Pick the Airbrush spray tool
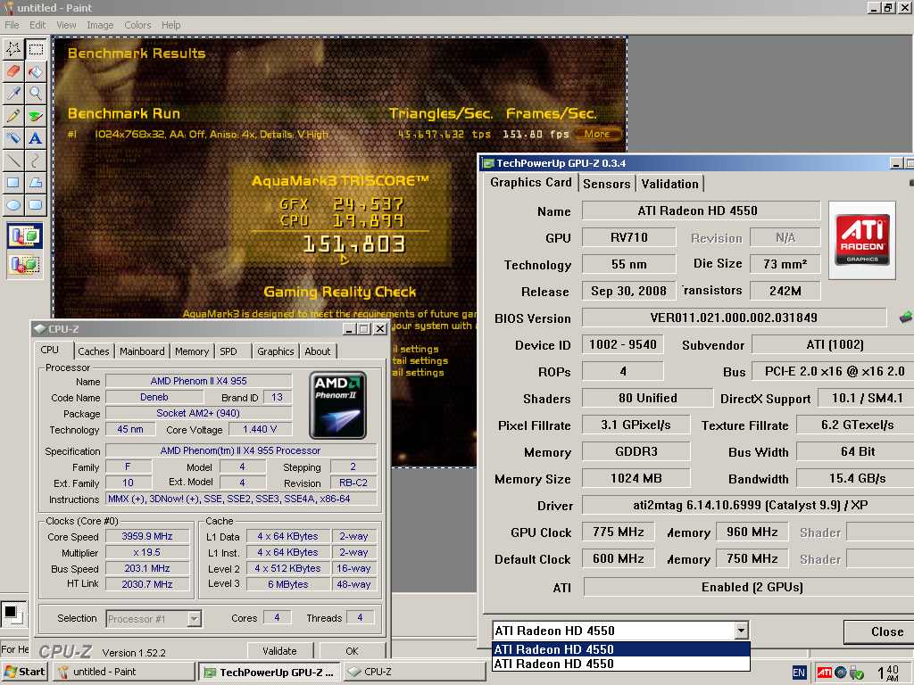 click(13, 138)
